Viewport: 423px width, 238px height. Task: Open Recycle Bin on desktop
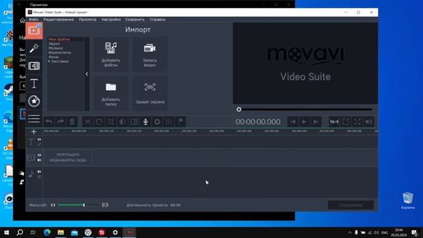pos(408,201)
